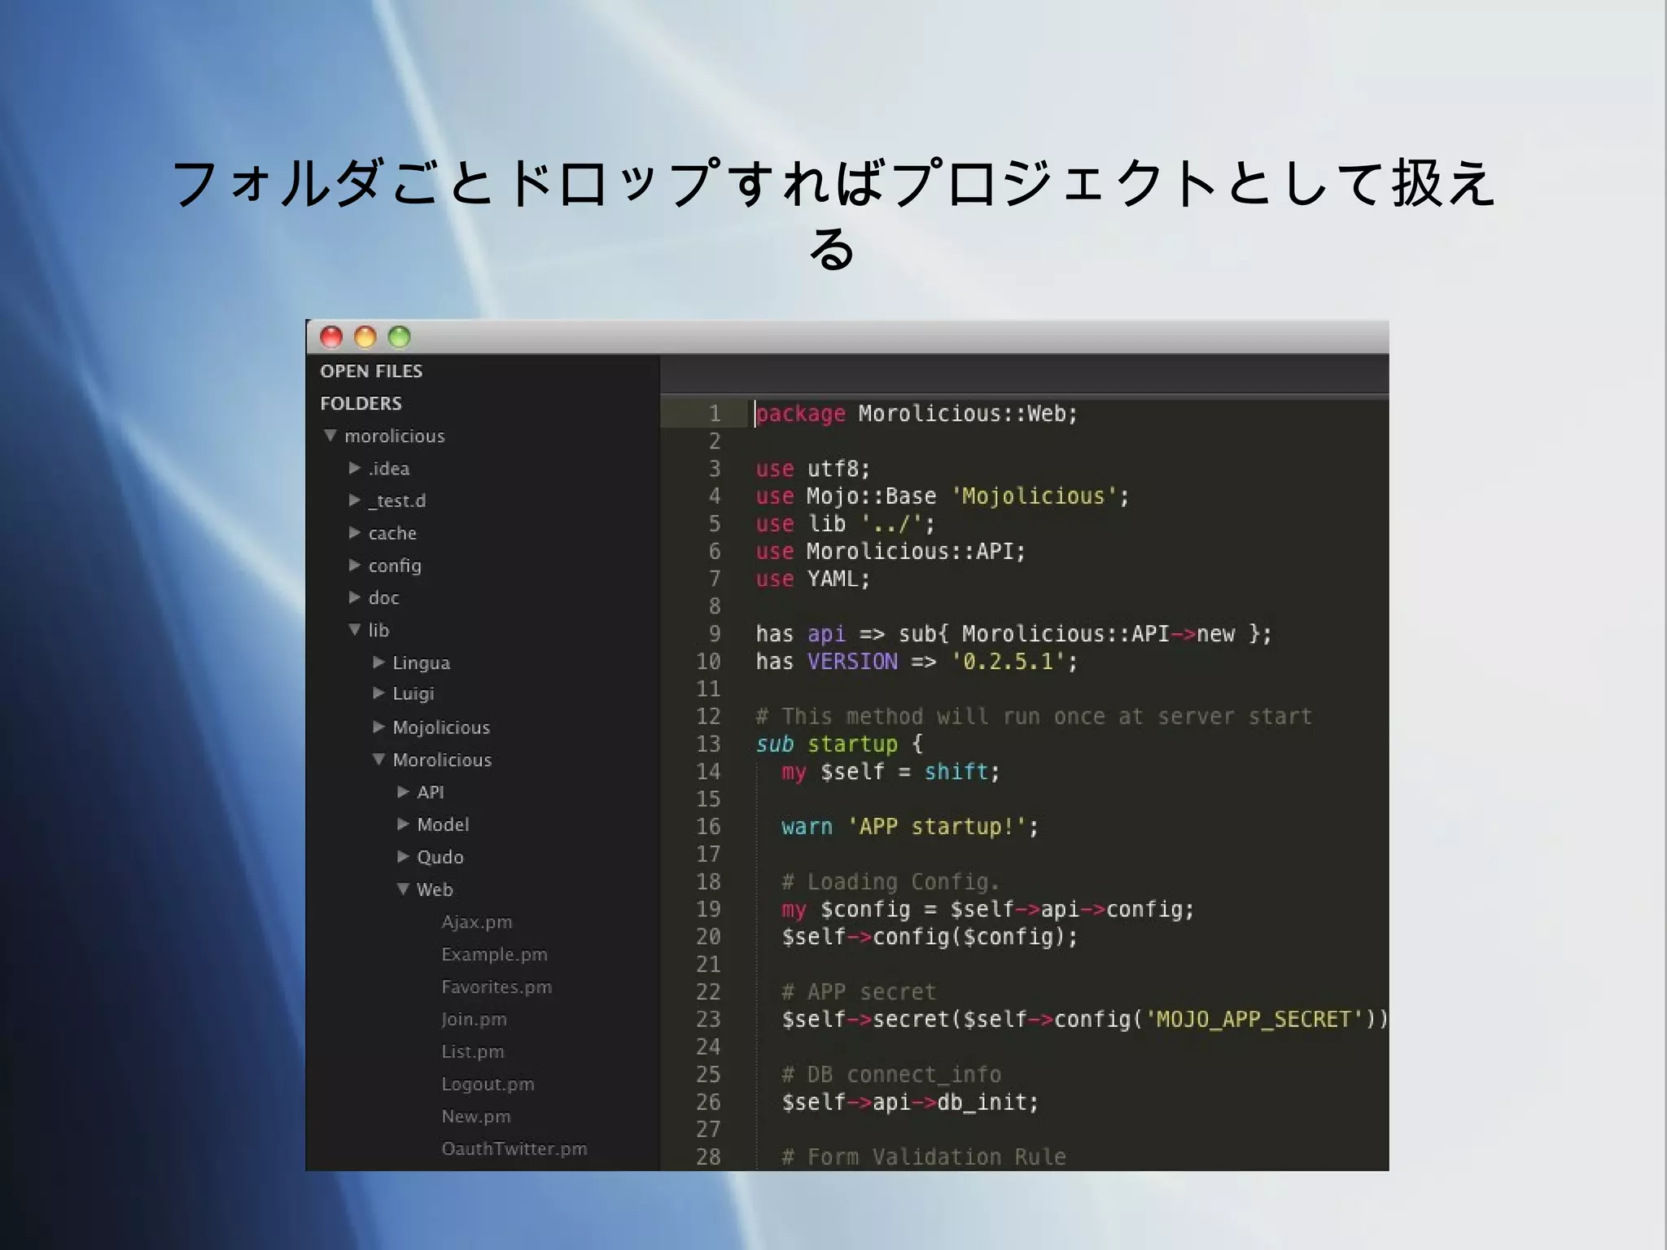Click the 'my $self = shift;' line

(890, 772)
